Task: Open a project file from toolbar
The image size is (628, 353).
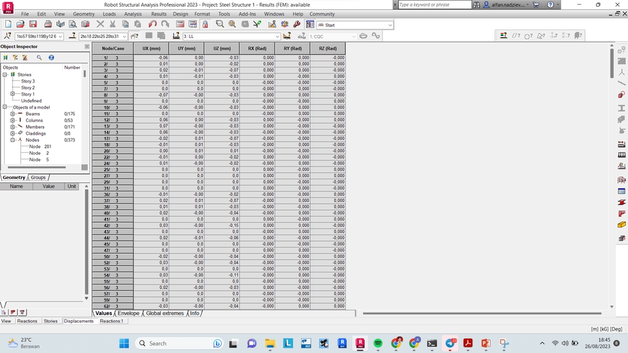Action: click(x=20, y=24)
